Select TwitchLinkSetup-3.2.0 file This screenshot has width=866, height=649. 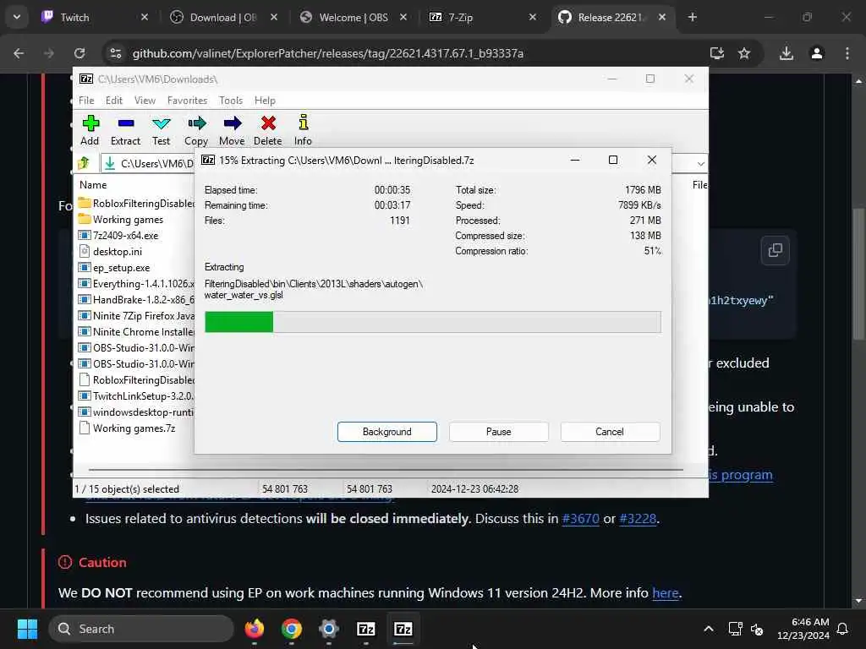(x=136, y=396)
